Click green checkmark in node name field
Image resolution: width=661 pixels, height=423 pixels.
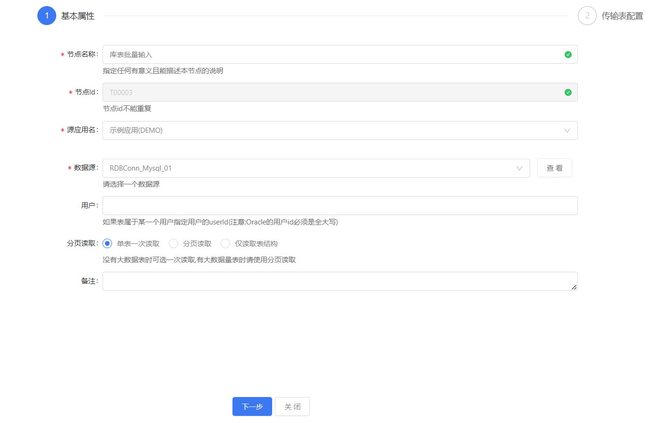(x=568, y=54)
